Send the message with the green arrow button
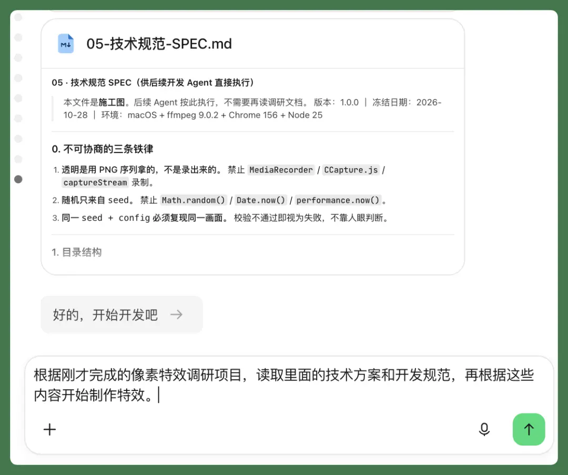The width and height of the screenshot is (568, 475). click(529, 429)
